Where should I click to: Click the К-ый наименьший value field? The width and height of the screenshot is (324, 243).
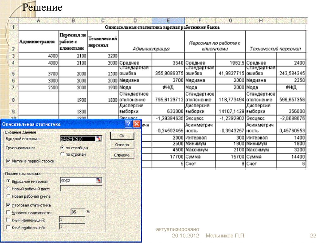[x=72, y=220]
